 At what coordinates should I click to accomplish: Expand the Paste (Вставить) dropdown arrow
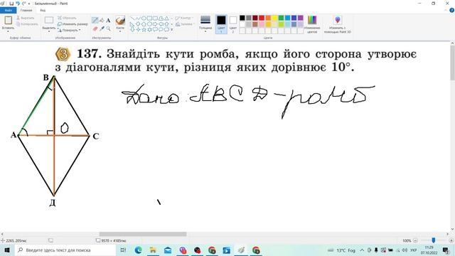8,31
